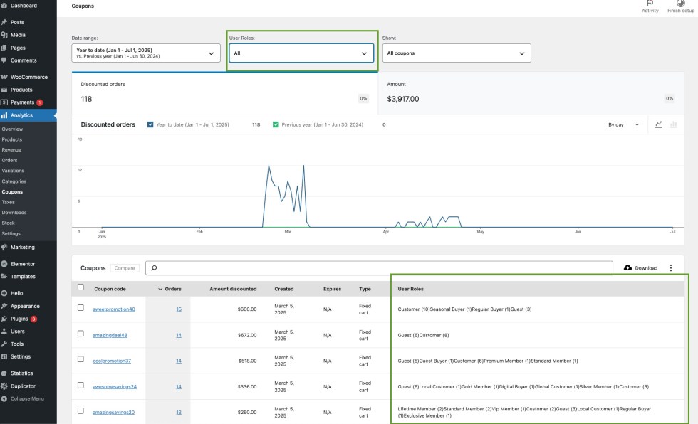Expand the User Roles dropdown

301,53
